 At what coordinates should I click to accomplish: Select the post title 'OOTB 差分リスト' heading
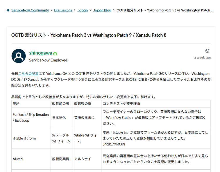click(89, 35)
